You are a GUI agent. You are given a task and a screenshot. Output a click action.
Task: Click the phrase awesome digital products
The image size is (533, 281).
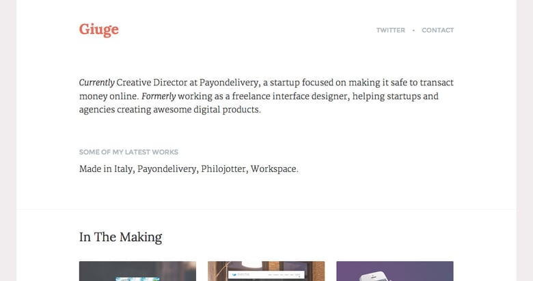[219, 109]
